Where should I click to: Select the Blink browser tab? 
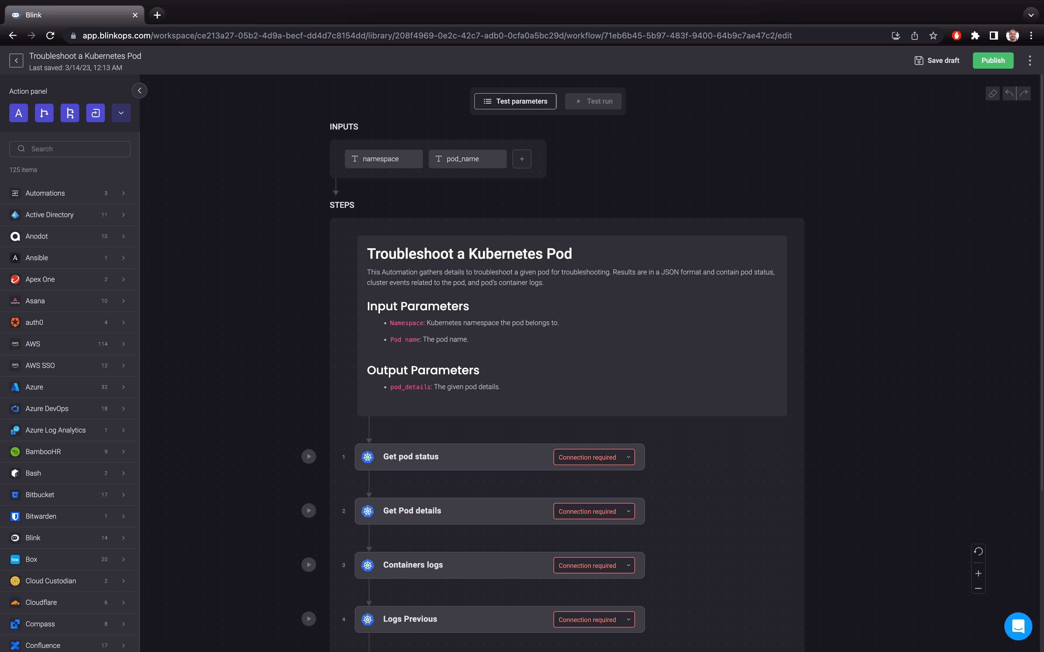[75, 15]
